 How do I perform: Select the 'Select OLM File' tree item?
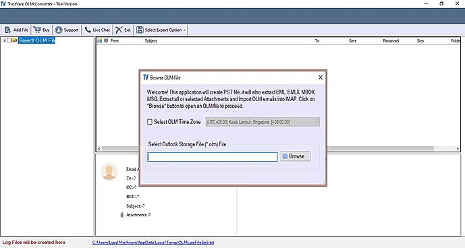pos(36,40)
